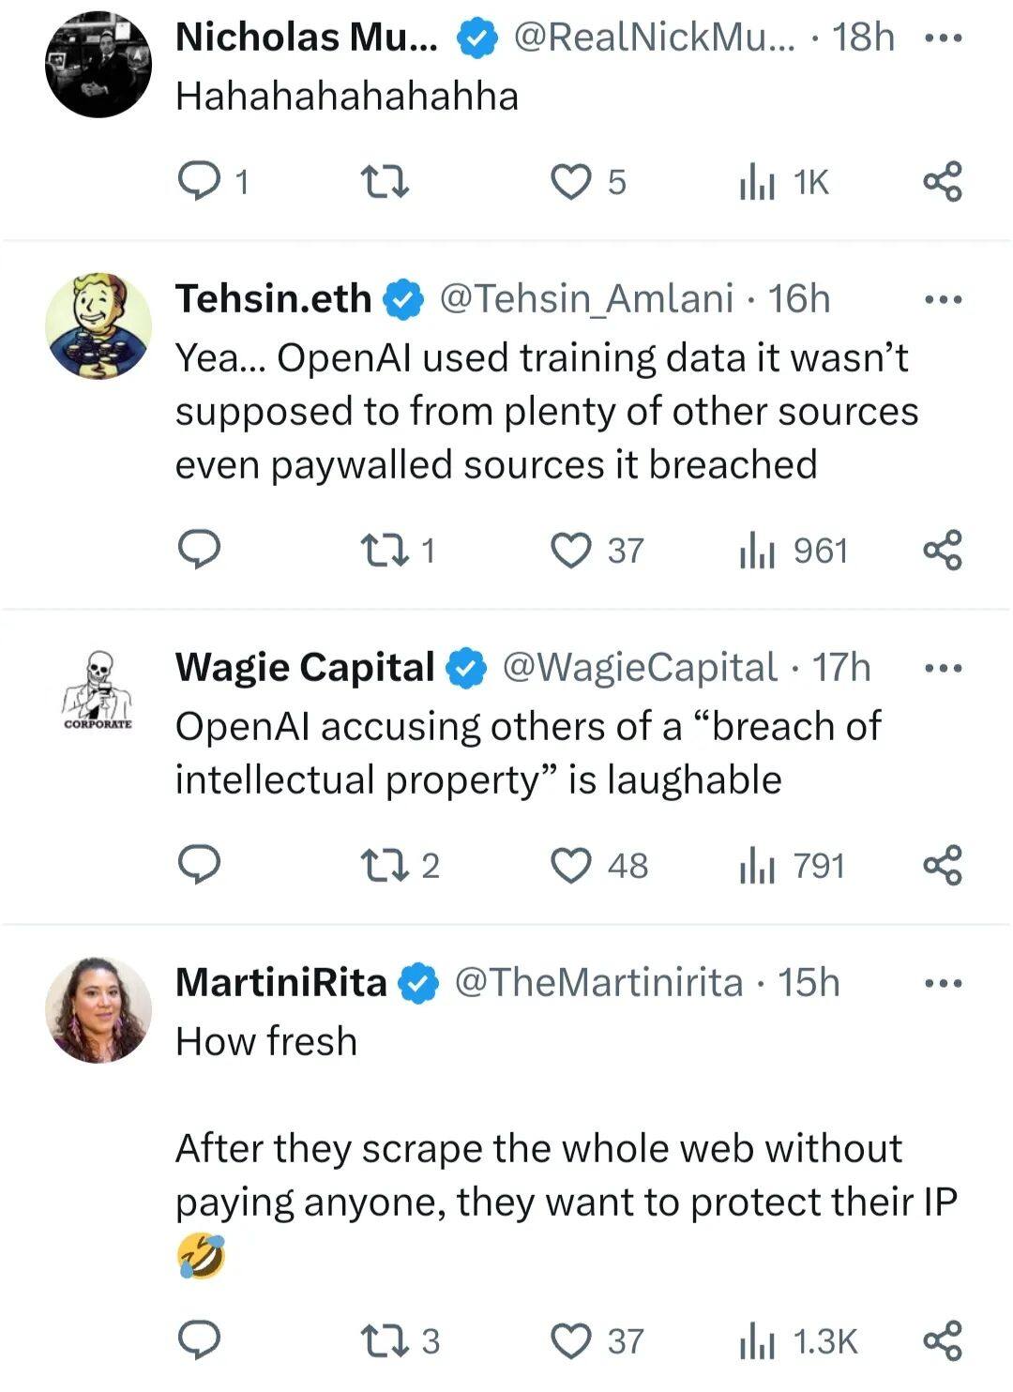View analytics showing 961 views on Tehsin's tweet
This screenshot has height=1392, width=1013.
coord(794,551)
